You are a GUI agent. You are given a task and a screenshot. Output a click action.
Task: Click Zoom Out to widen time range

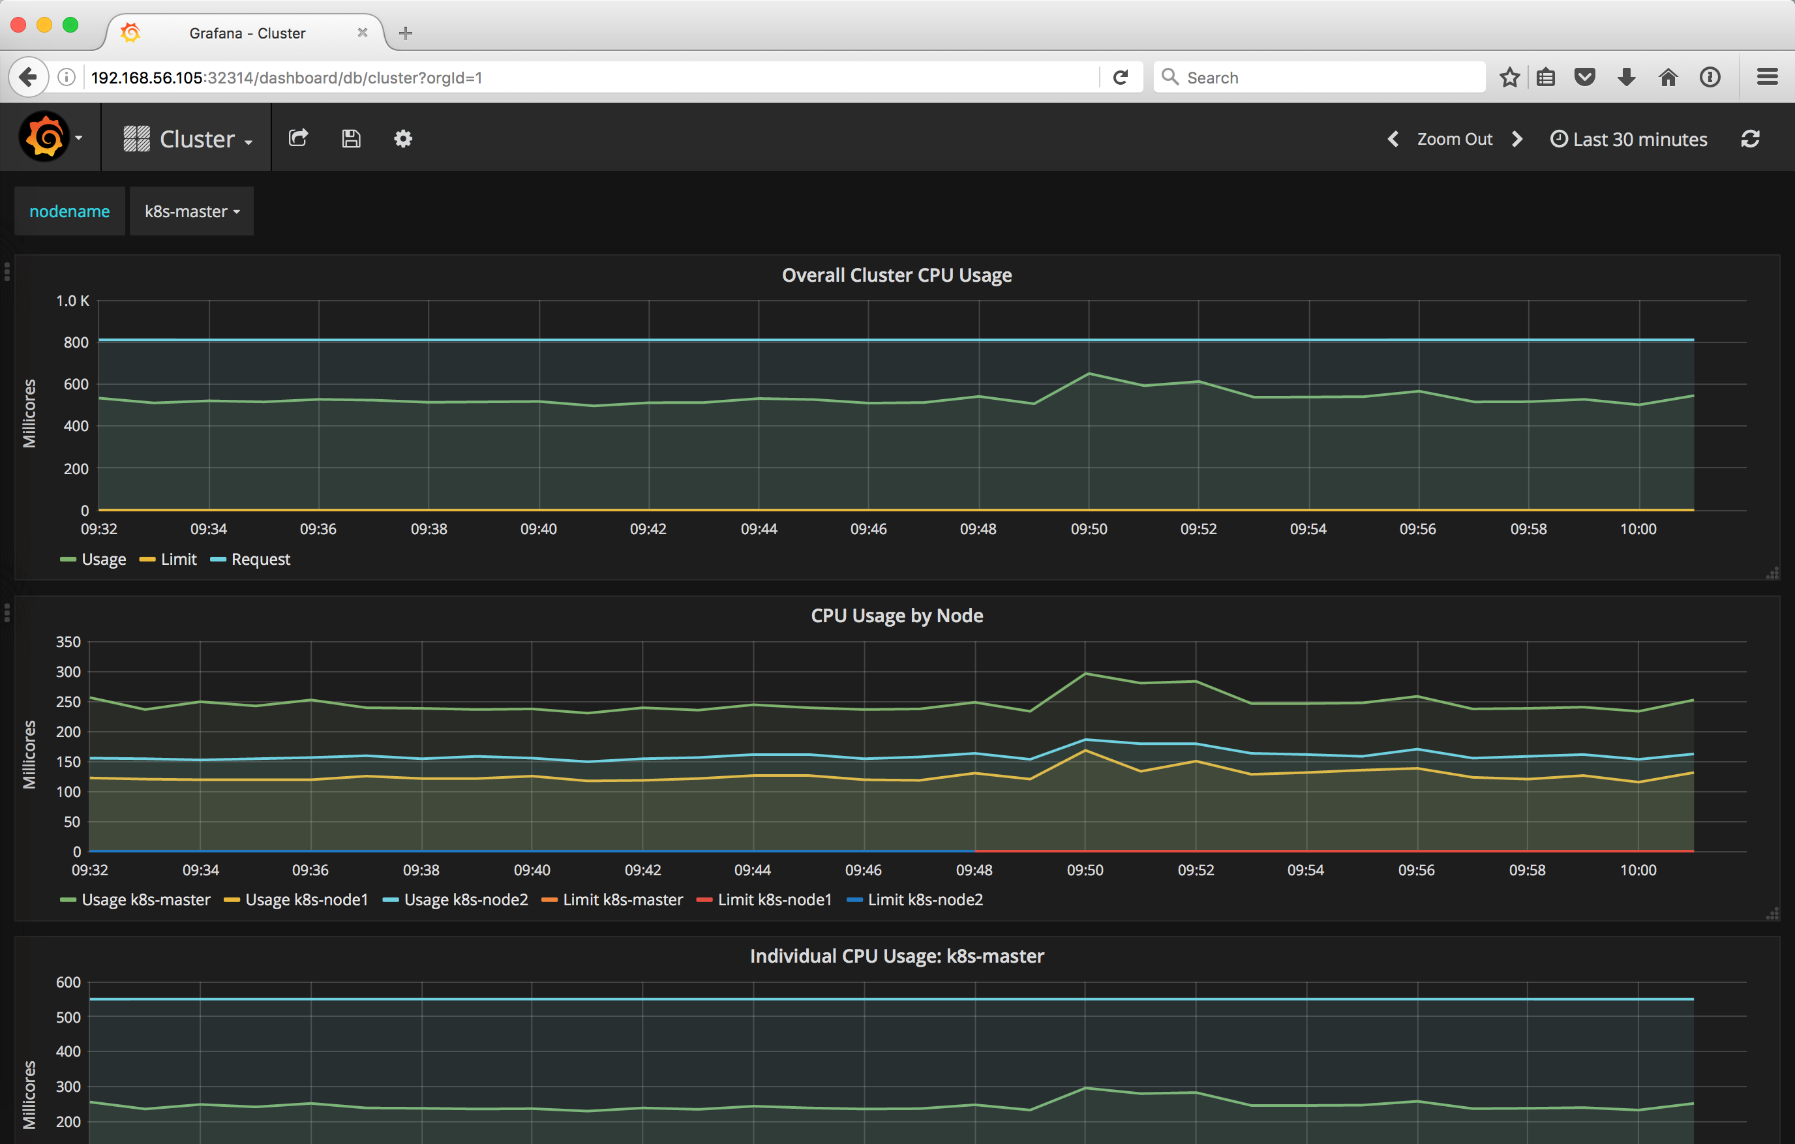(1455, 139)
